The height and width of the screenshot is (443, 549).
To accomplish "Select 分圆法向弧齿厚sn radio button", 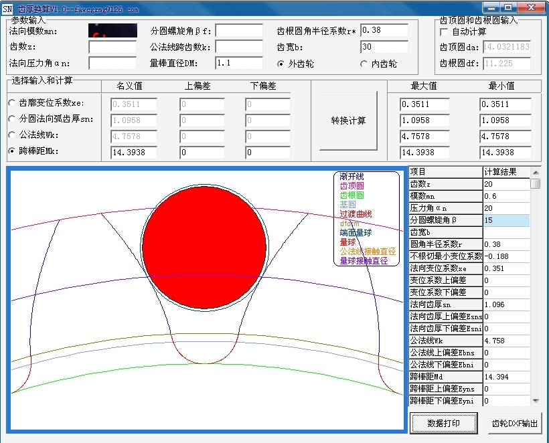I will (11, 119).
